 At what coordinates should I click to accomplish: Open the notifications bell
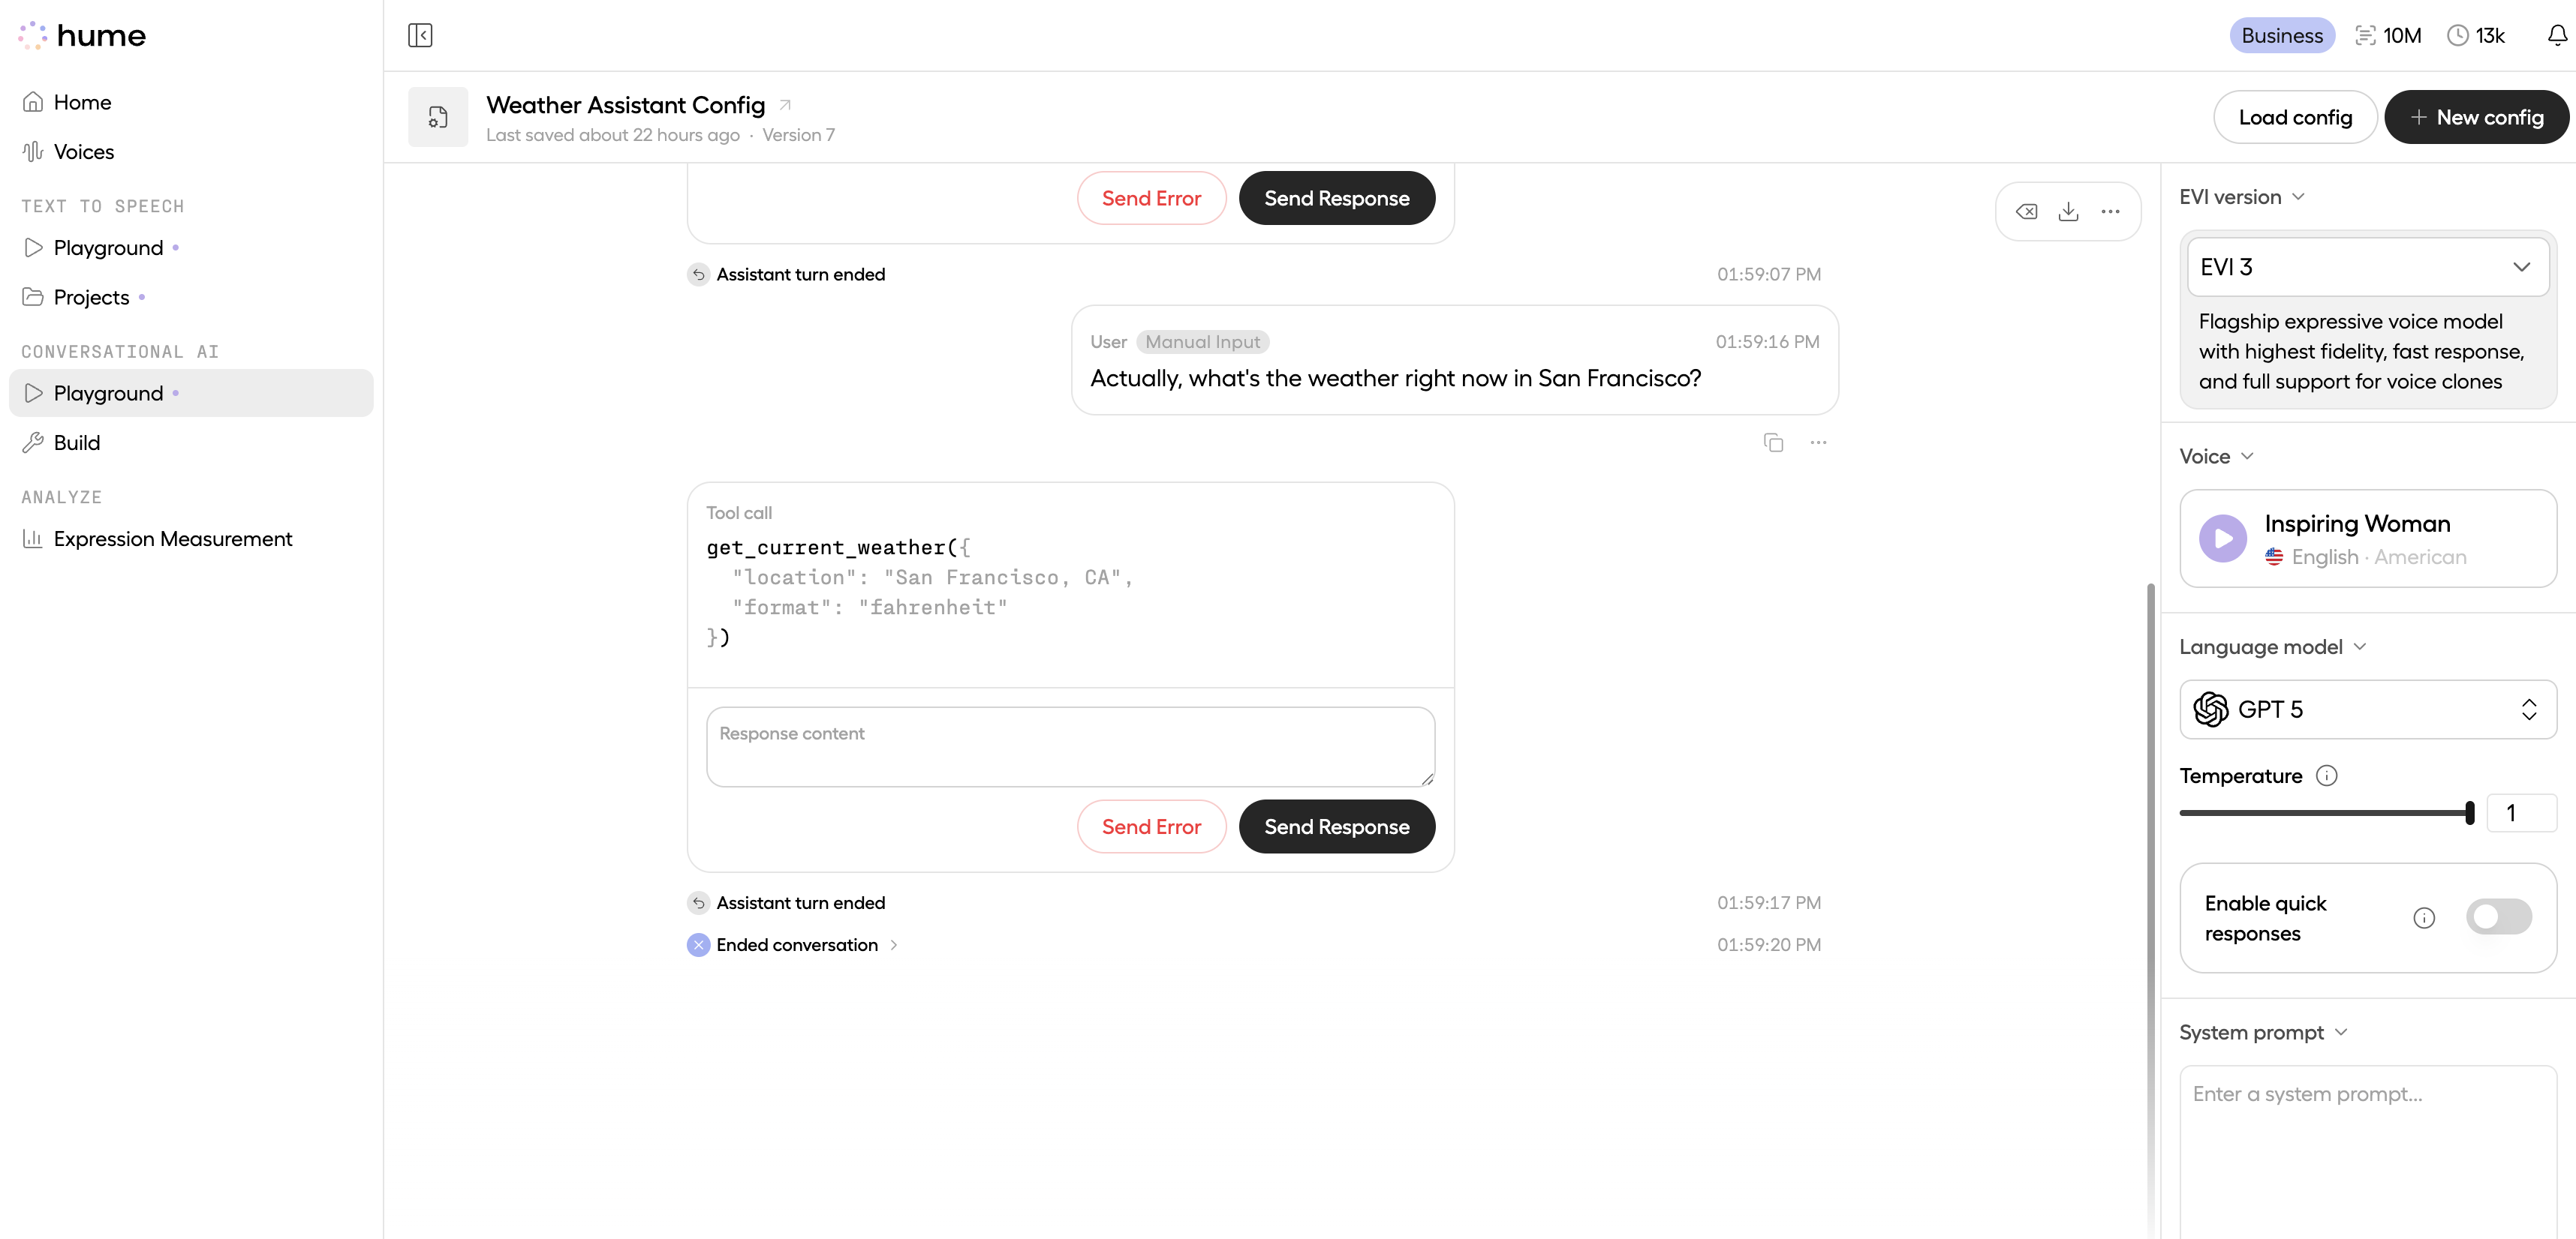coord(2556,36)
